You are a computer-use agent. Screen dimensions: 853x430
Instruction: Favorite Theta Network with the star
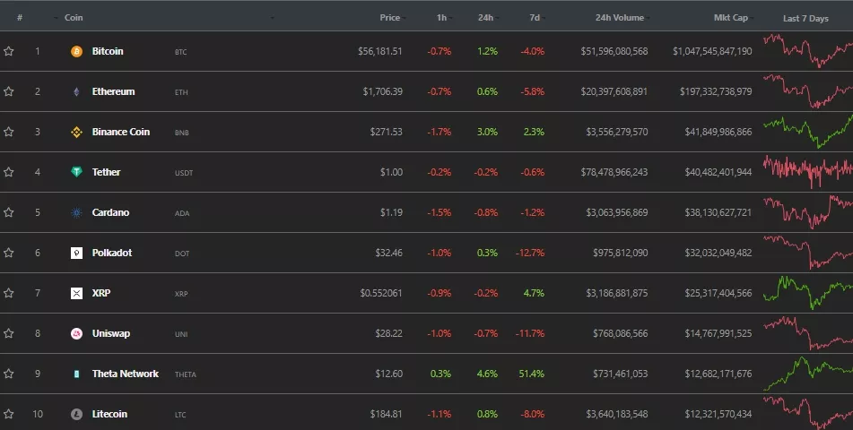(x=9, y=374)
